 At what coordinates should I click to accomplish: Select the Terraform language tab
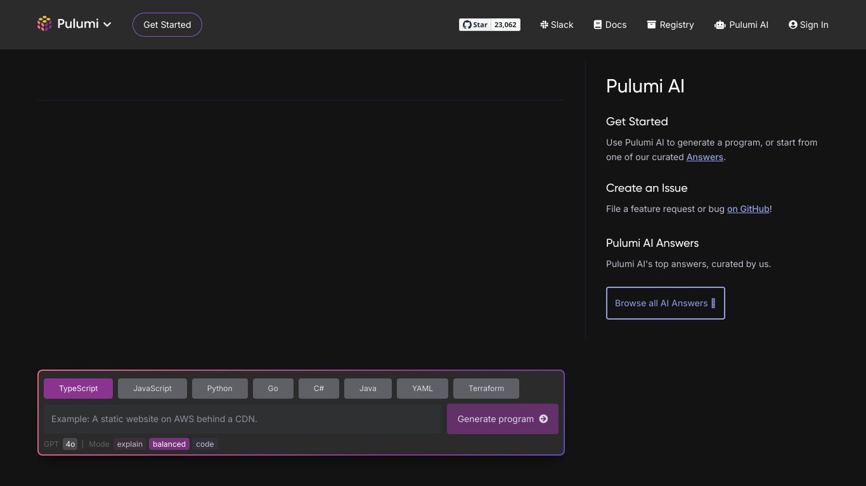pyautogui.click(x=486, y=389)
